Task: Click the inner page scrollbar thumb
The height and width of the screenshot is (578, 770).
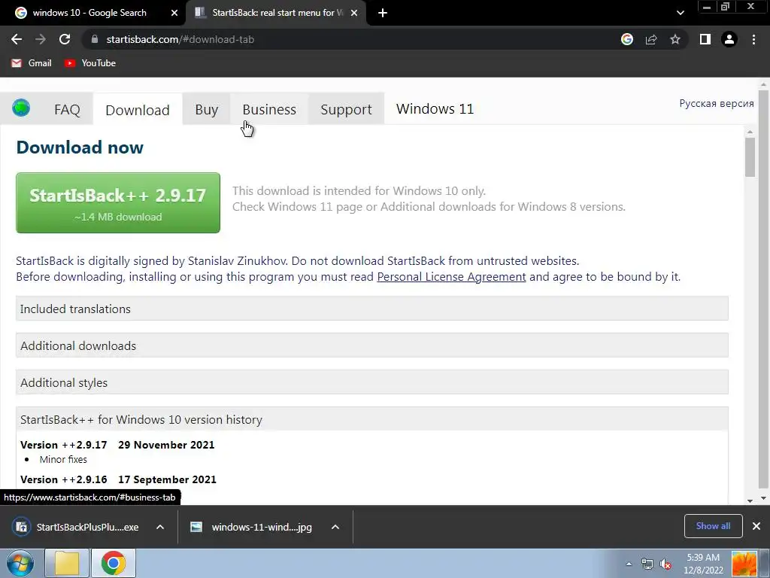Action: pyautogui.click(x=750, y=157)
